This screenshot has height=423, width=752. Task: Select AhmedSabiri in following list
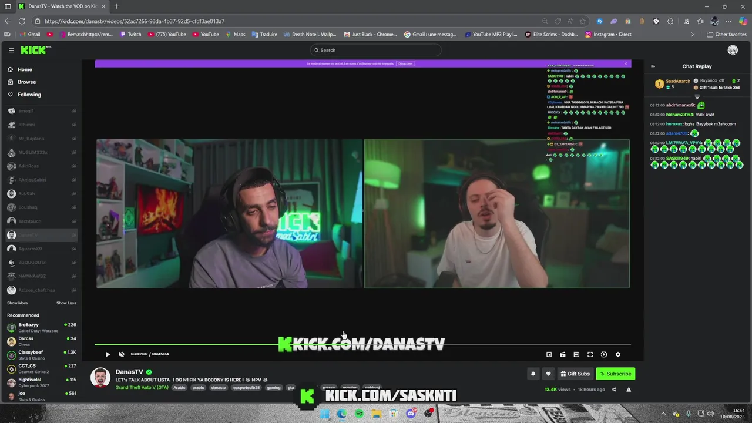pos(41,180)
